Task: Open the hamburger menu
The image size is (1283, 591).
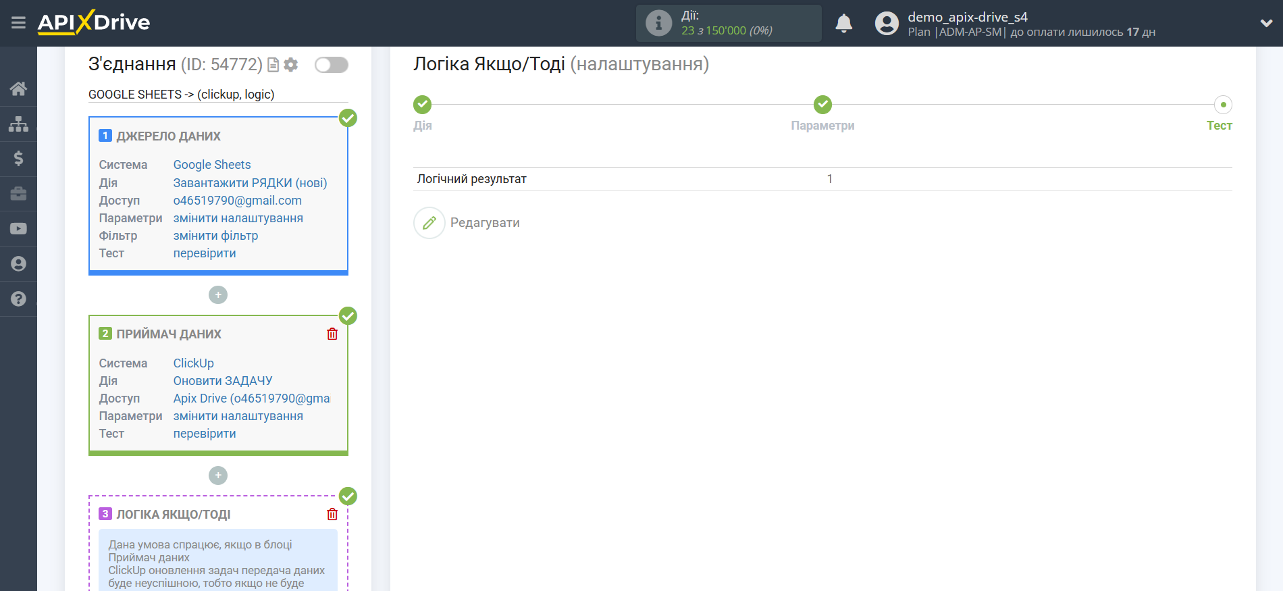Action: coord(18,23)
